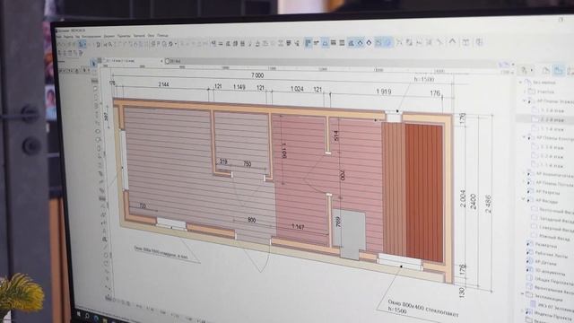
Task: Click the plan view tab above the ruler
Action: 133,60
